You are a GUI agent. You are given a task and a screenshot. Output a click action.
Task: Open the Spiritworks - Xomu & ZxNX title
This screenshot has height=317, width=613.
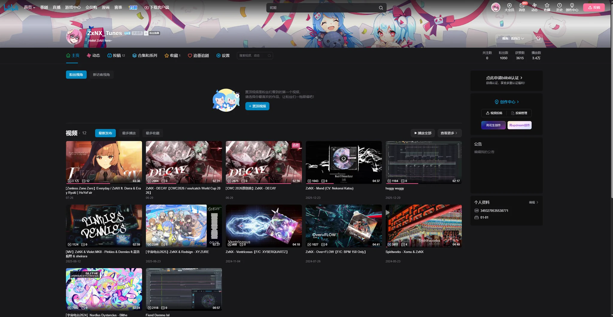pyautogui.click(x=404, y=252)
